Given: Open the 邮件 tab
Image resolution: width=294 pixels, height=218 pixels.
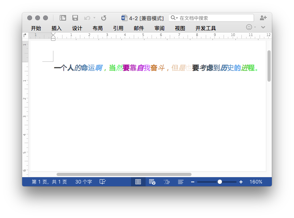Looking at the screenshot, I should (x=139, y=29).
